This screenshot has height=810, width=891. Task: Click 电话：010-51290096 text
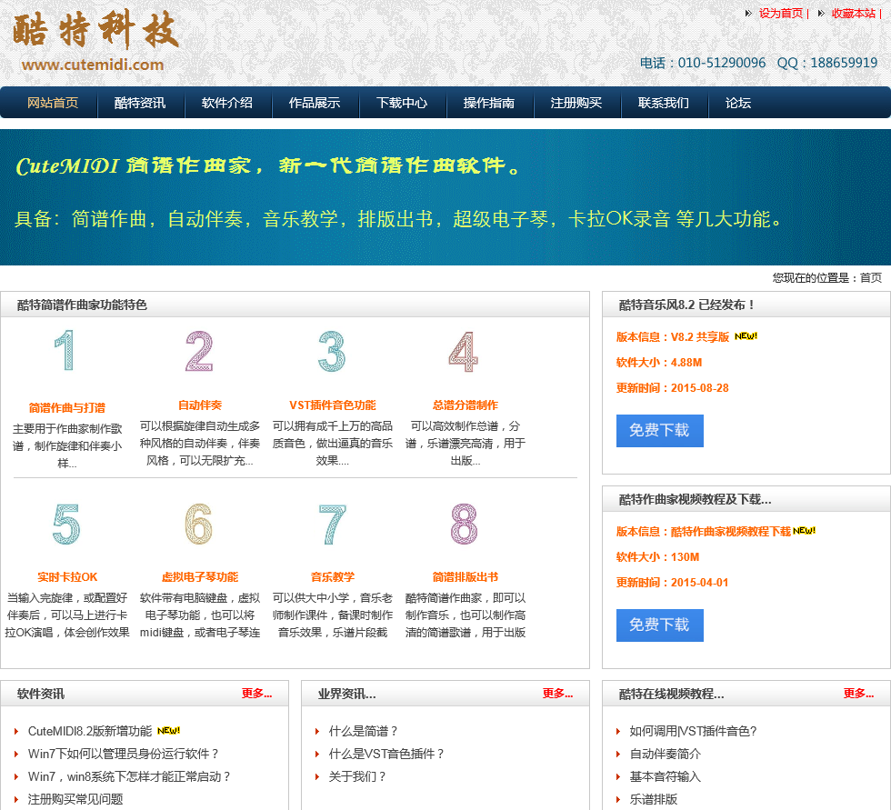(703, 63)
